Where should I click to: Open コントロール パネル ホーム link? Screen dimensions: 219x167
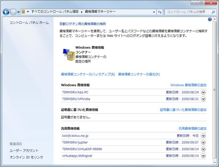click(29, 23)
